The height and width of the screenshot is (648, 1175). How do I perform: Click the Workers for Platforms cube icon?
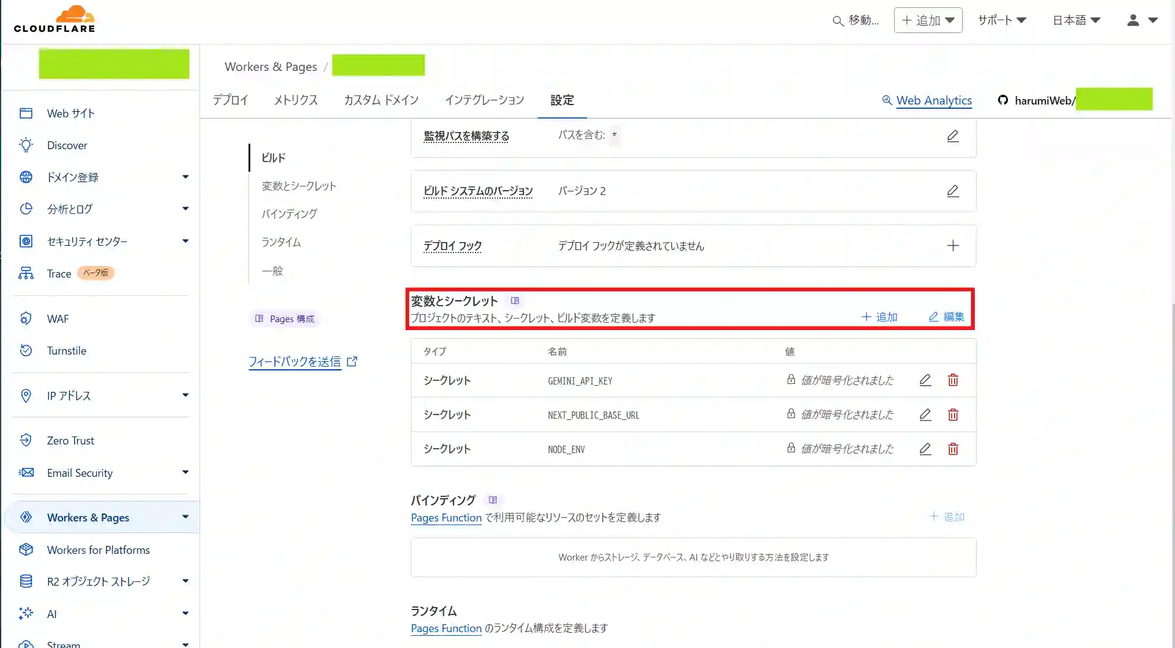[26, 550]
